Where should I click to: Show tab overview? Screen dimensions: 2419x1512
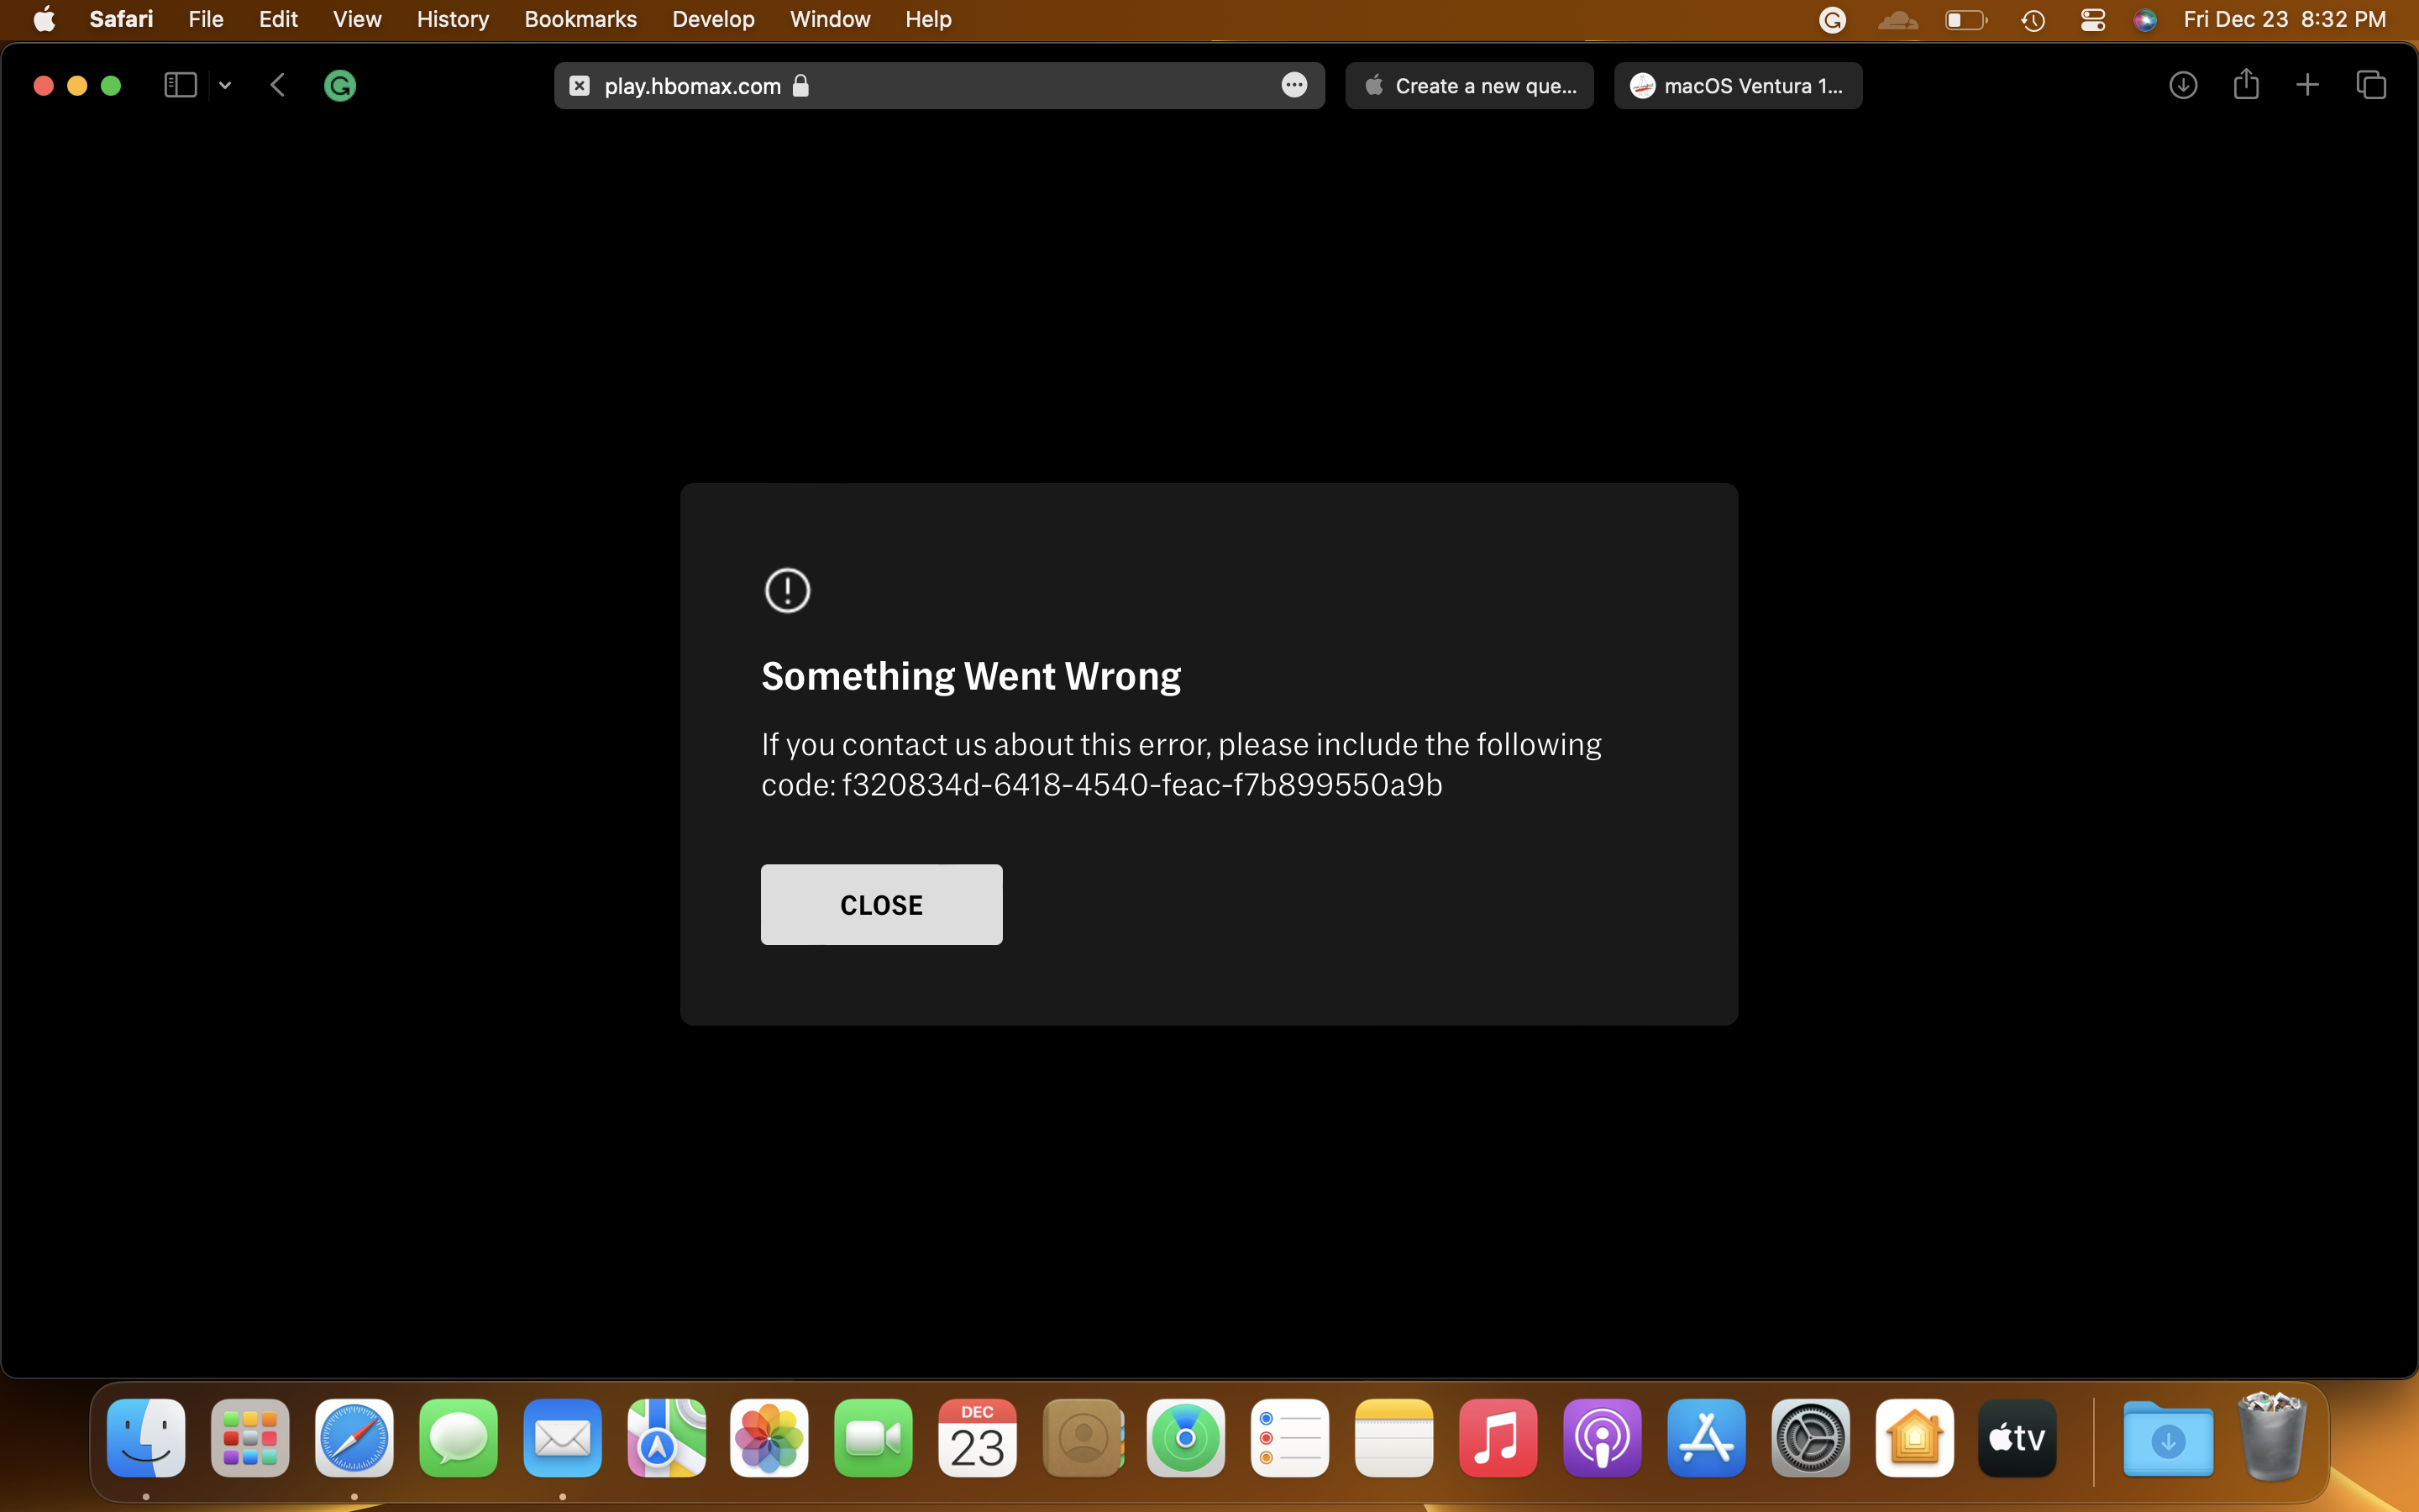pos(2371,86)
